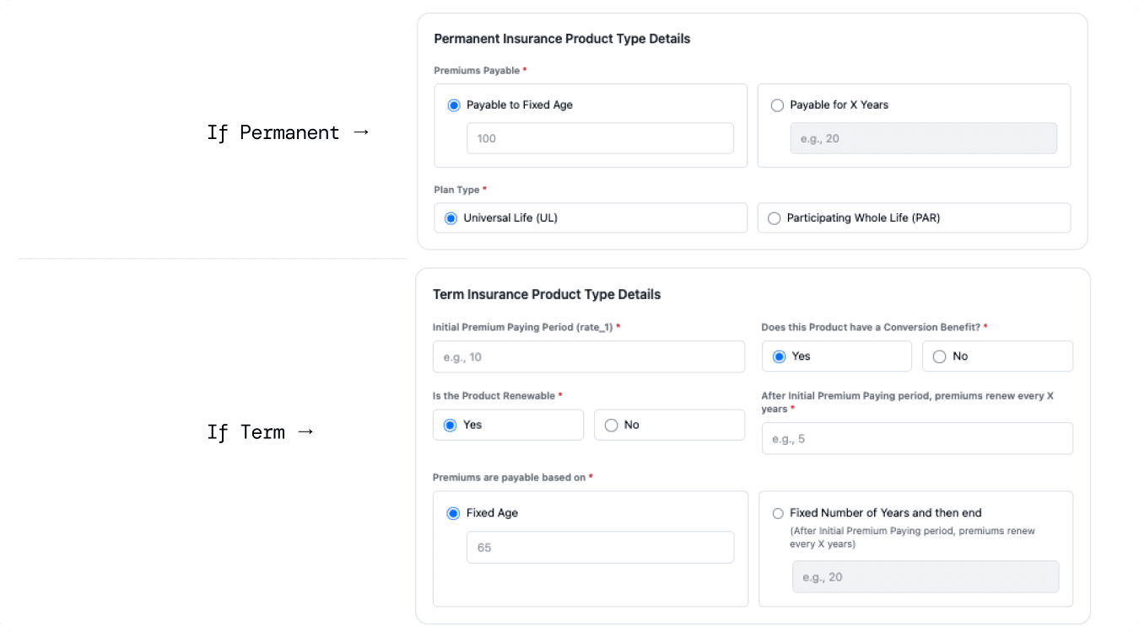Click the Initial Premium Paying Period input
1139x632 pixels.
point(589,356)
